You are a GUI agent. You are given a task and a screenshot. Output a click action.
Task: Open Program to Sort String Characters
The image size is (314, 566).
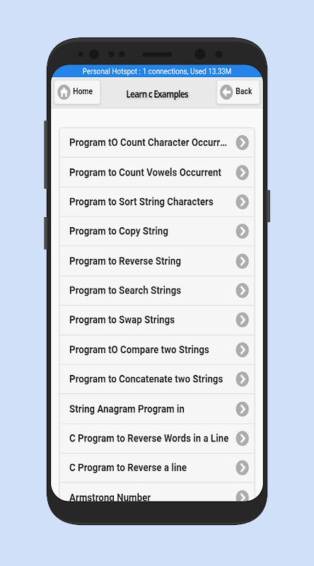click(157, 202)
